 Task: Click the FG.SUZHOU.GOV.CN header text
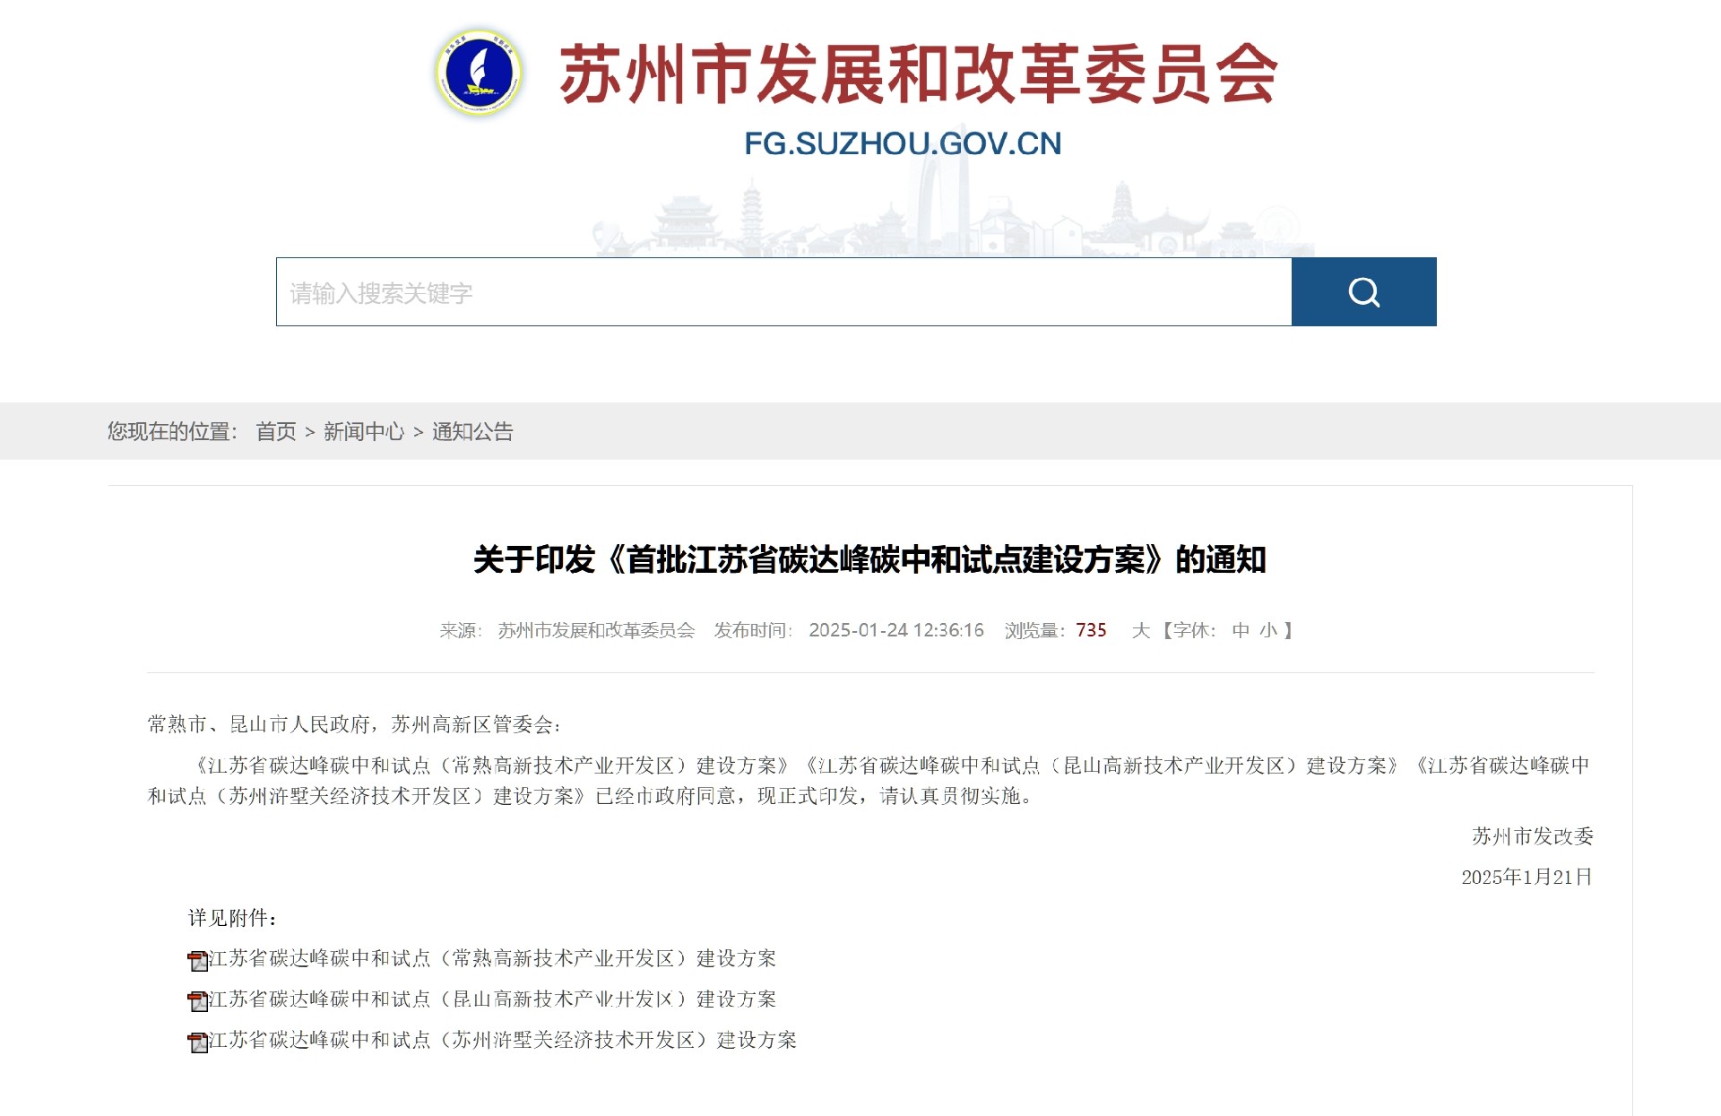(903, 143)
